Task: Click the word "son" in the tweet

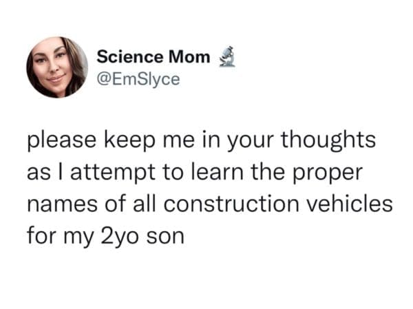Action: pos(168,237)
